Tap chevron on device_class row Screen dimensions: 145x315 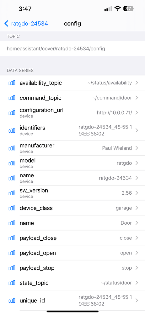click(137, 208)
